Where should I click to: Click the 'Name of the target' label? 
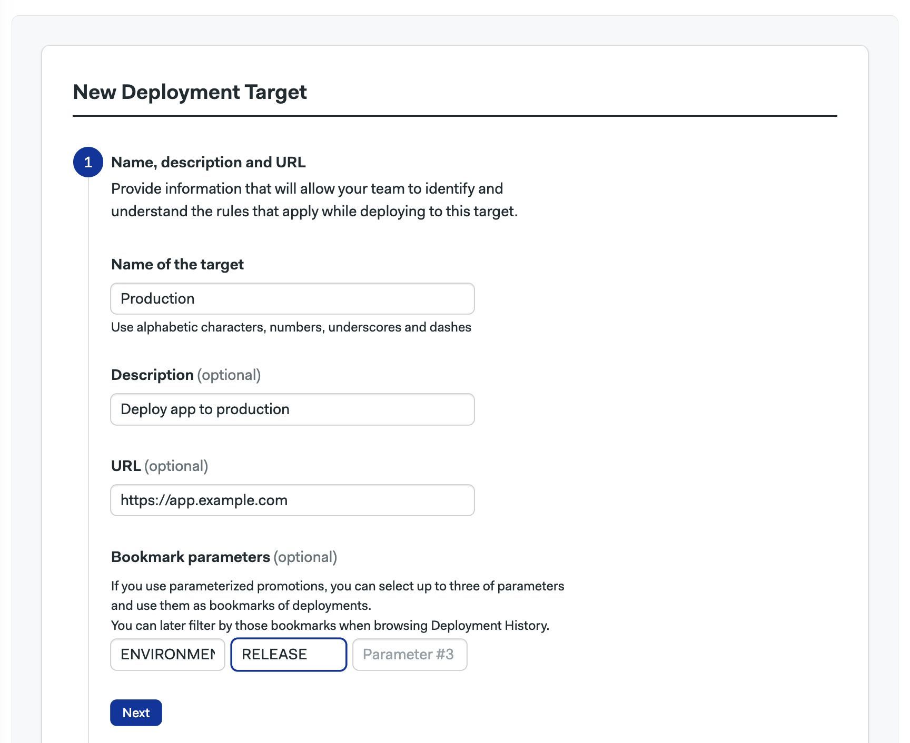point(177,264)
